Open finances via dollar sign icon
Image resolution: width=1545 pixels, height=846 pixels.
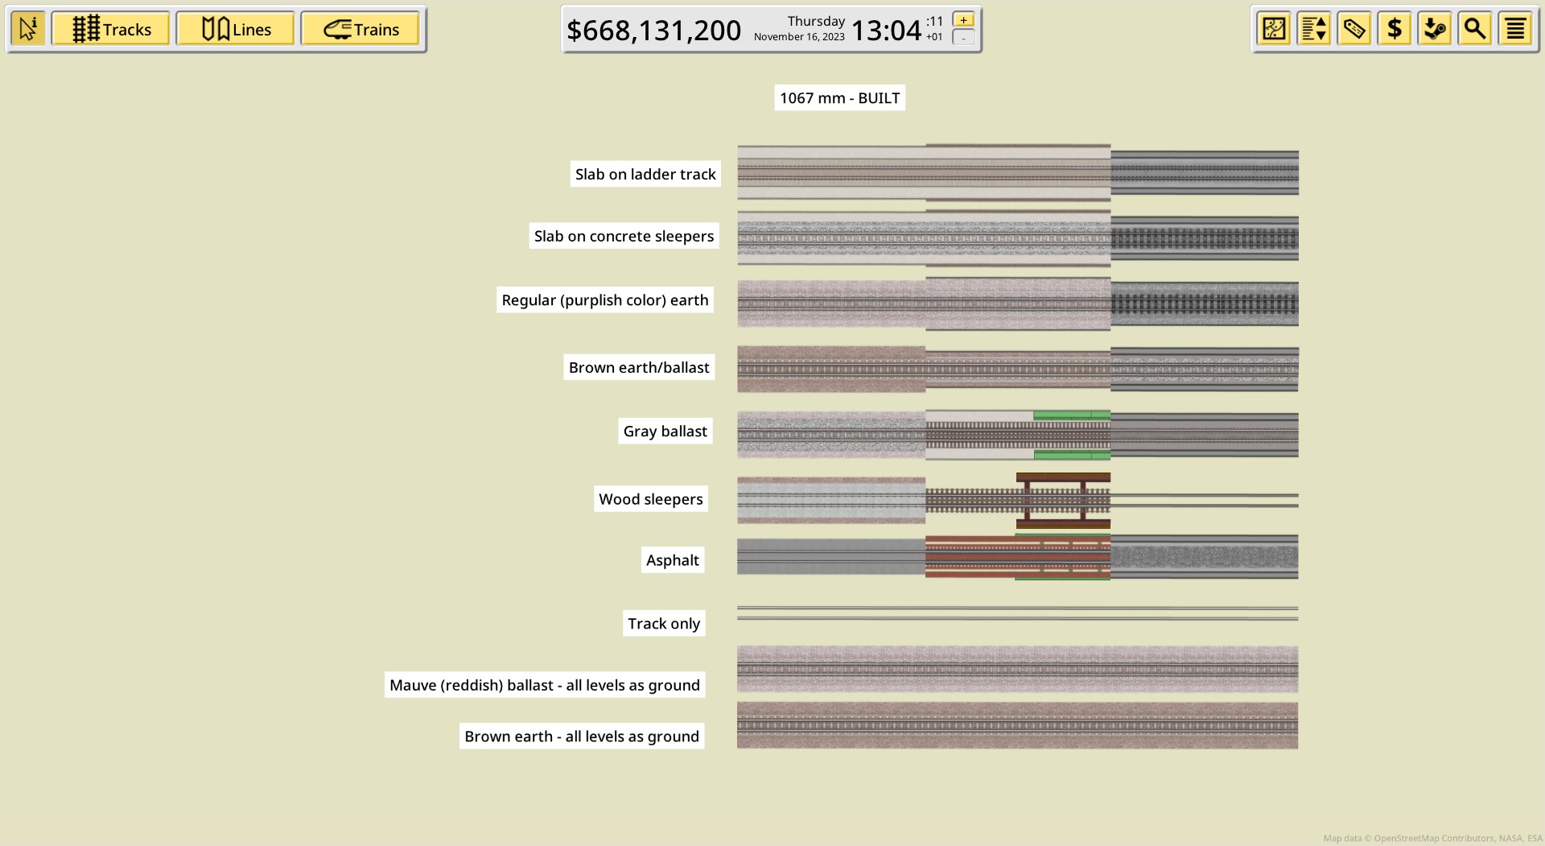coord(1395,29)
